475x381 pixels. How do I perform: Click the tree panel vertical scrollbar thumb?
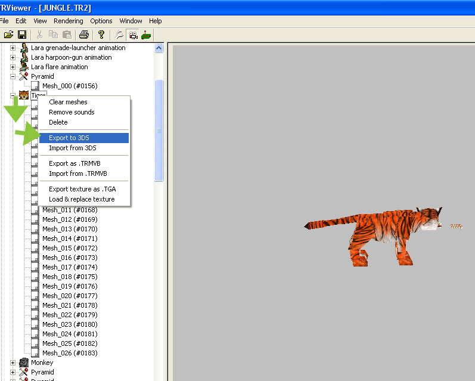point(159,131)
